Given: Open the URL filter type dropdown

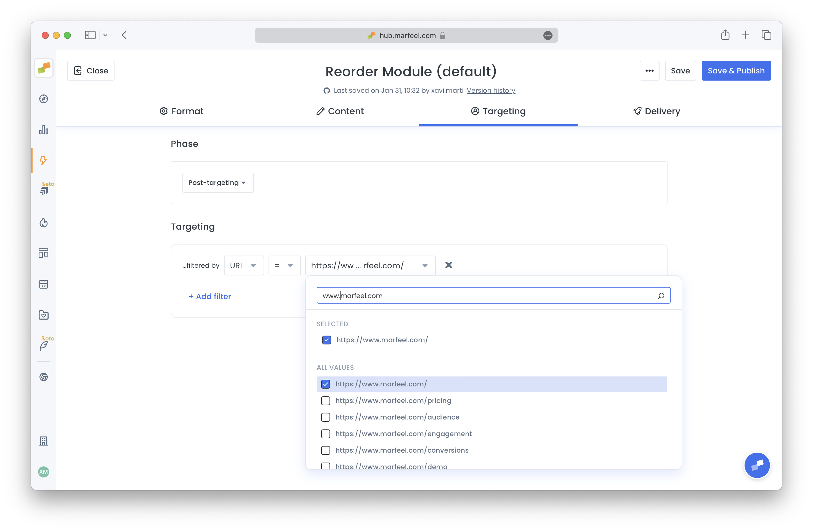Looking at the screenshot, I should click(244, 265).
